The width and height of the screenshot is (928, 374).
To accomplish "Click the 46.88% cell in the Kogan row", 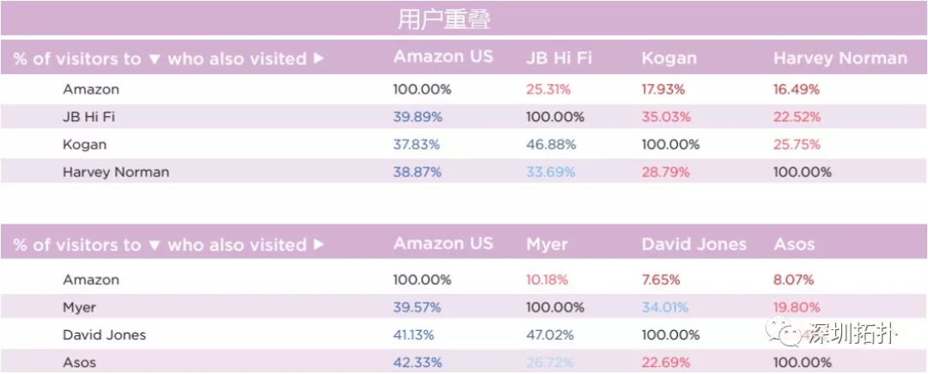I will point(550,144).
